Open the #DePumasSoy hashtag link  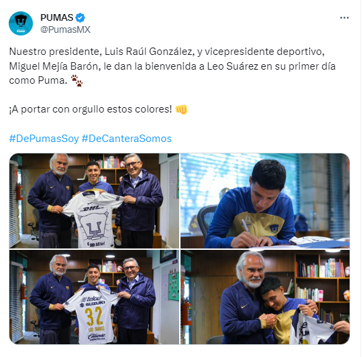(x=44, y=139)
